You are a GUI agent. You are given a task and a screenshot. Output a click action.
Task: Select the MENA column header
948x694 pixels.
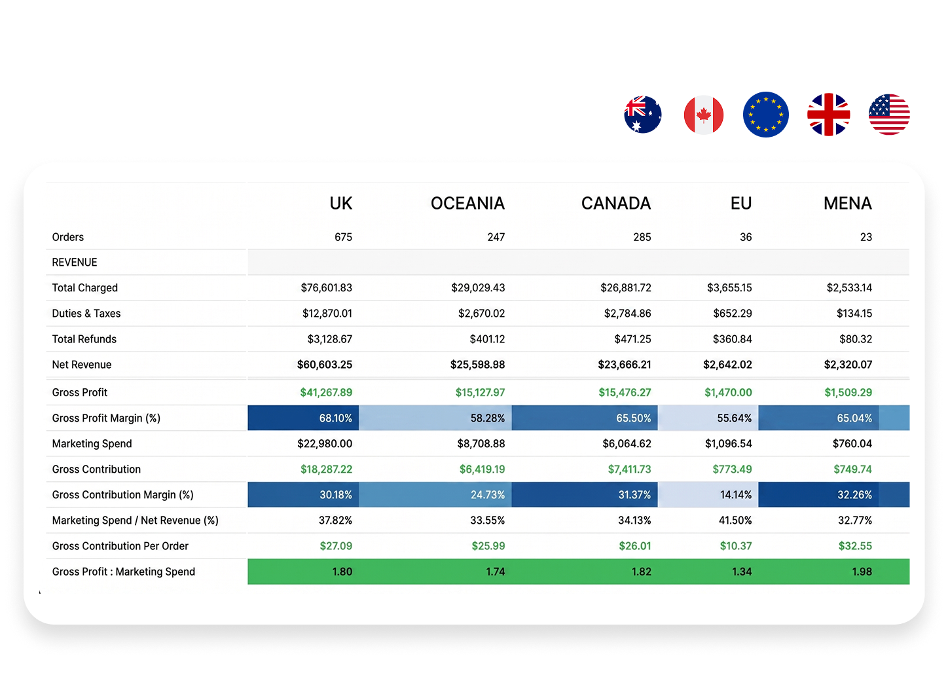pos(847,204)
